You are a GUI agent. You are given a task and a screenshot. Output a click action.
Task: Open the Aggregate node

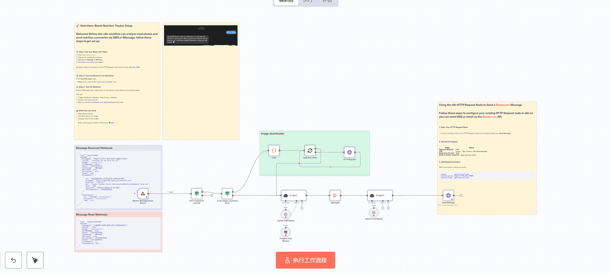coord(335,195)
